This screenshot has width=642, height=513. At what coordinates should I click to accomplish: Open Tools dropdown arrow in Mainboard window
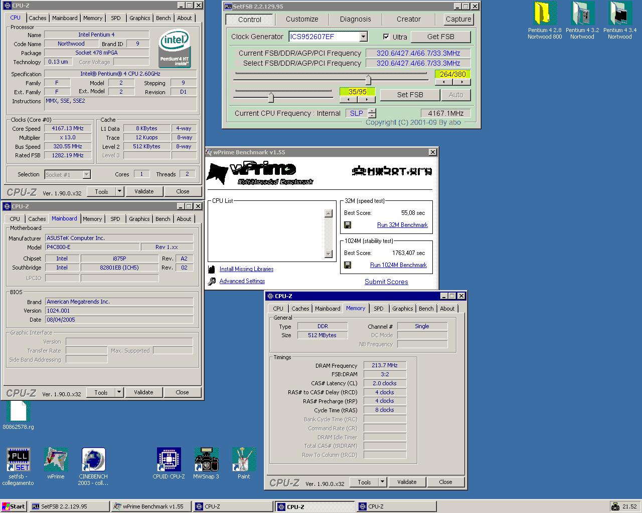click(119, 392)
